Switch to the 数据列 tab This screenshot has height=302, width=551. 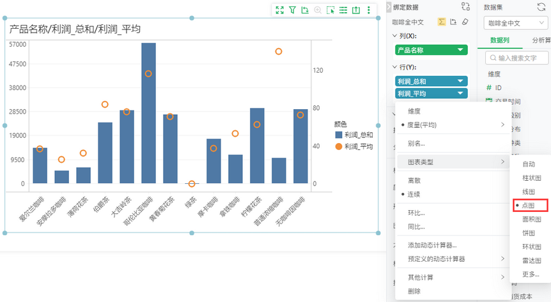[500, 40]
